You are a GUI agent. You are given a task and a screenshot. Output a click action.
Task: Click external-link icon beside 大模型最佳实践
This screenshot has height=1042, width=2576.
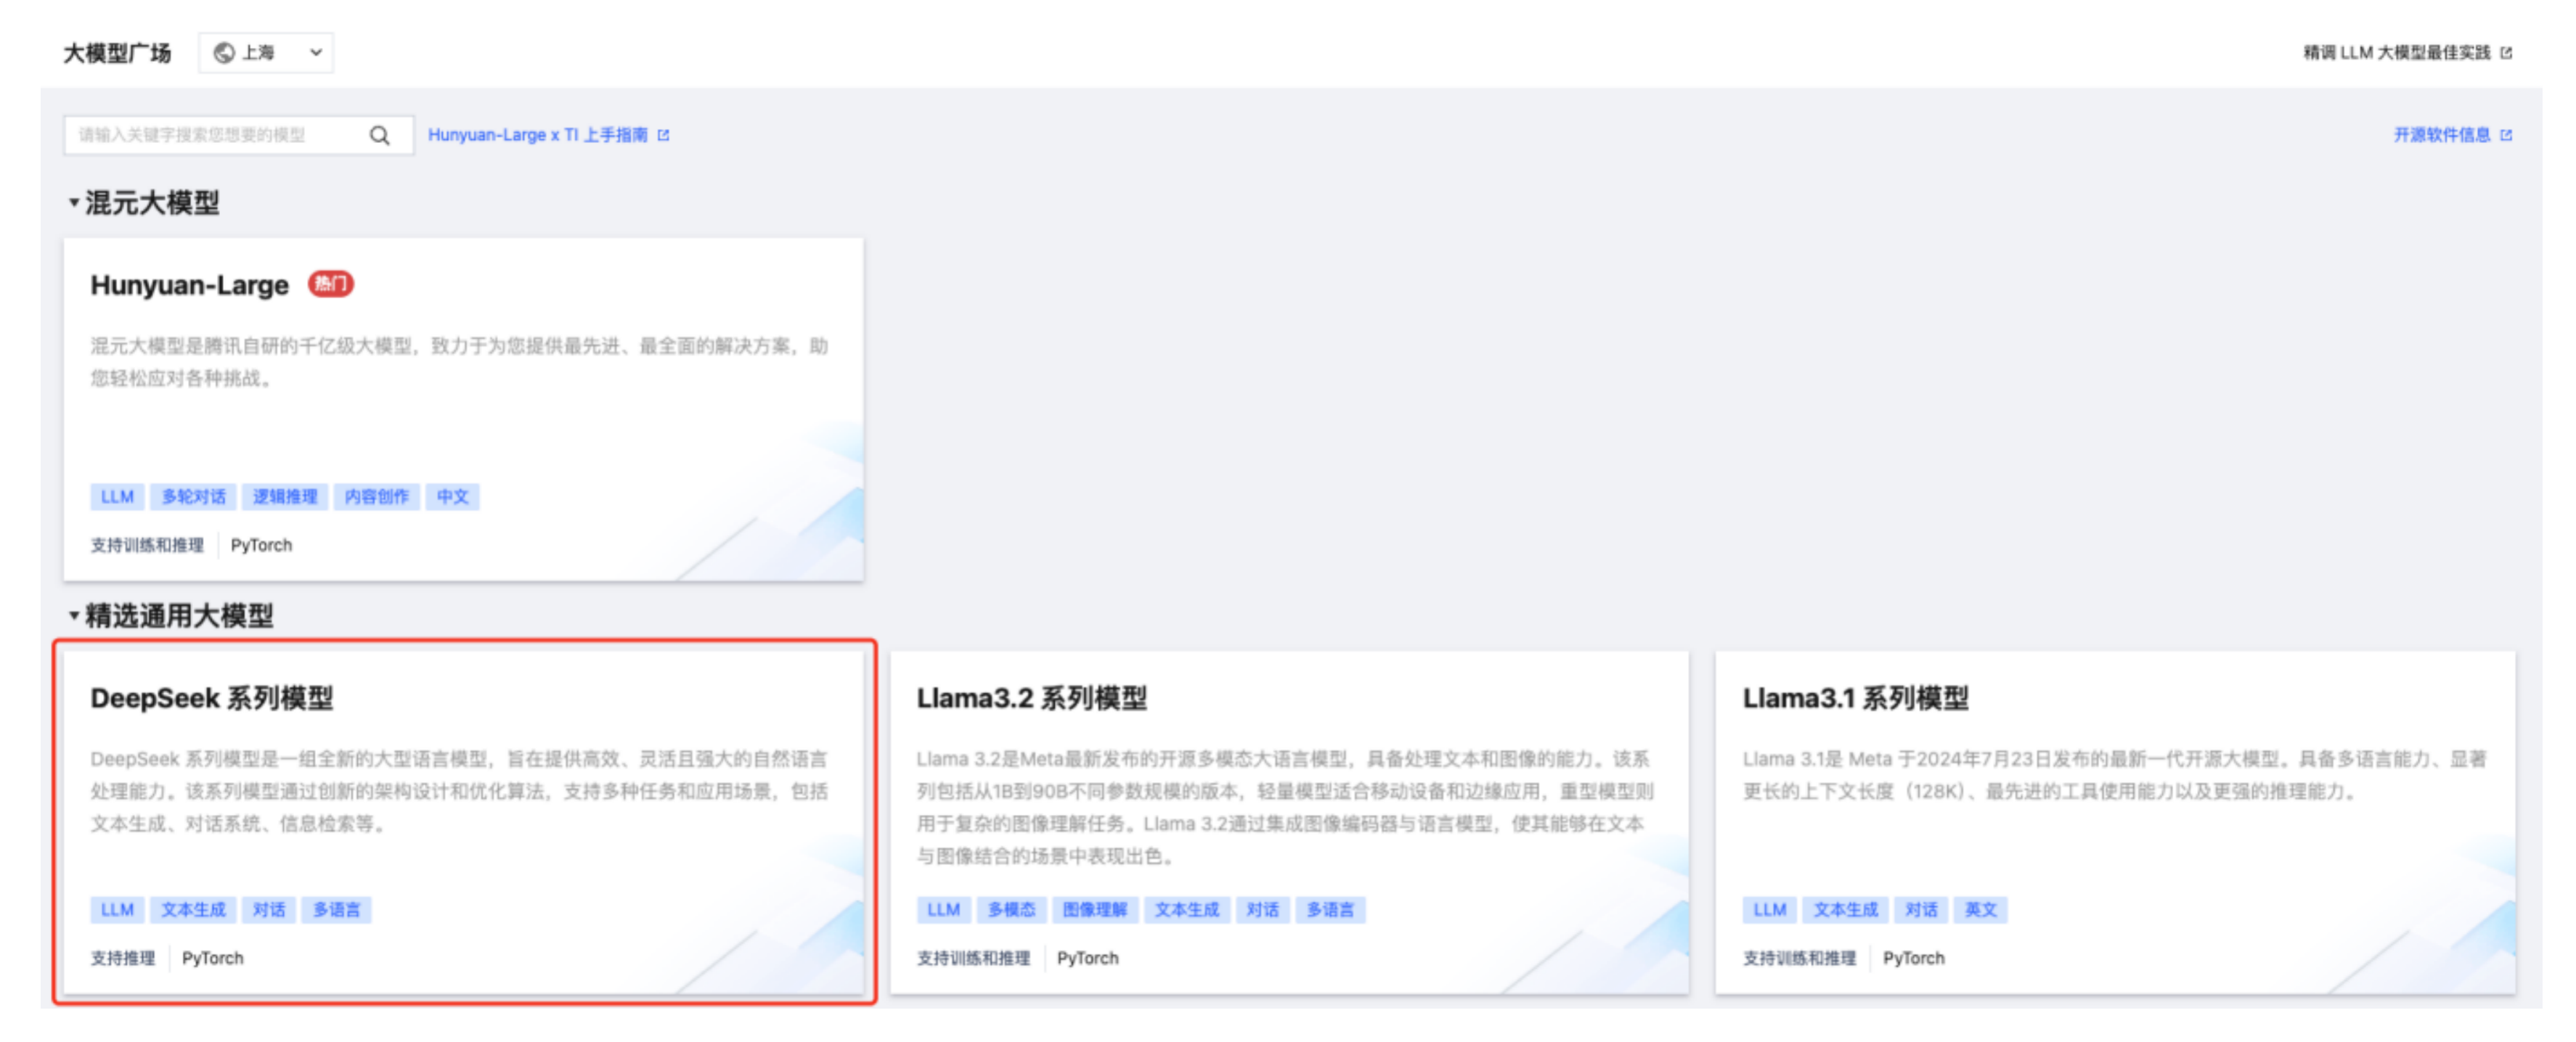2506,53
